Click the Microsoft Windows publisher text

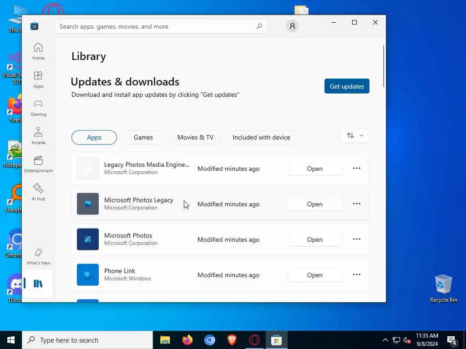(x=127, y=279)
